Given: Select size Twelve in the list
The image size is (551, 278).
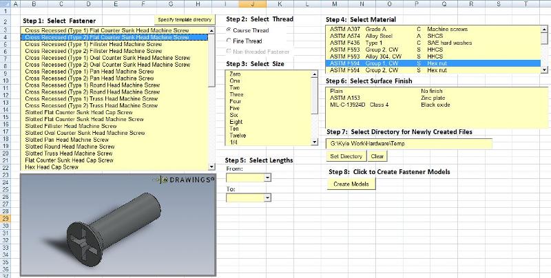Looking at the screenshot, I should pos(269,136).
